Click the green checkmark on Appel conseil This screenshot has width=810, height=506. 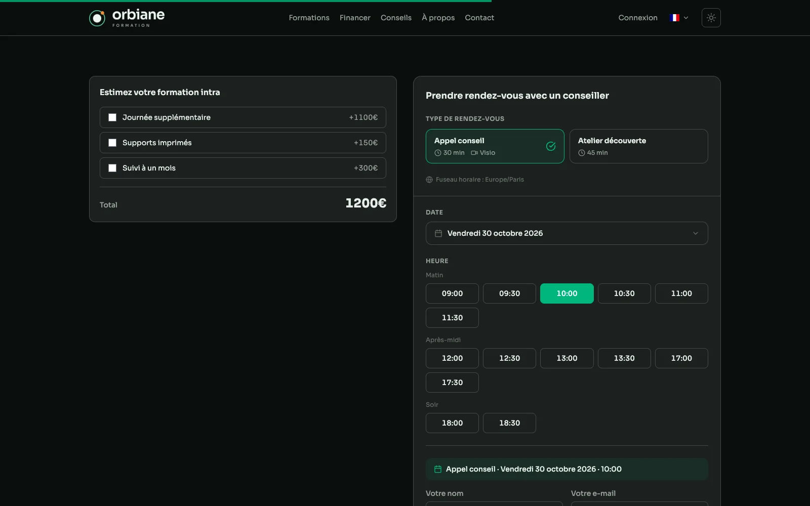pos(551,146)
